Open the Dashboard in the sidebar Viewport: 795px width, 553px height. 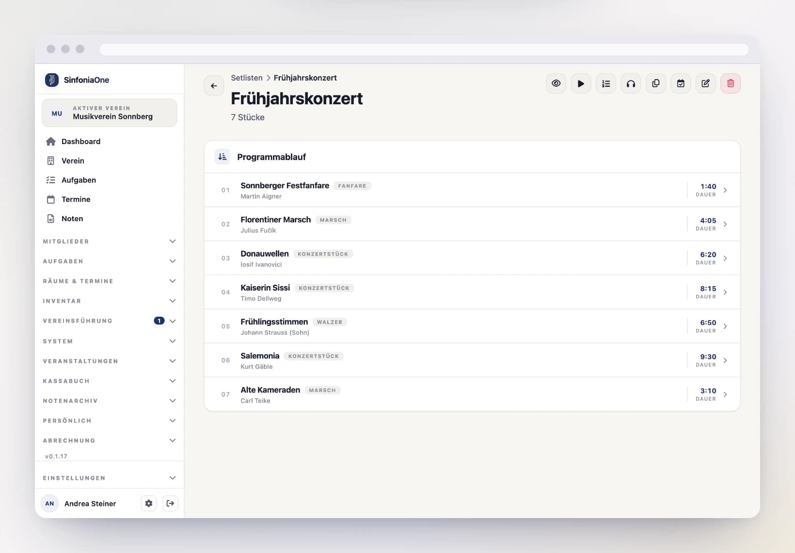pos(110,141)
